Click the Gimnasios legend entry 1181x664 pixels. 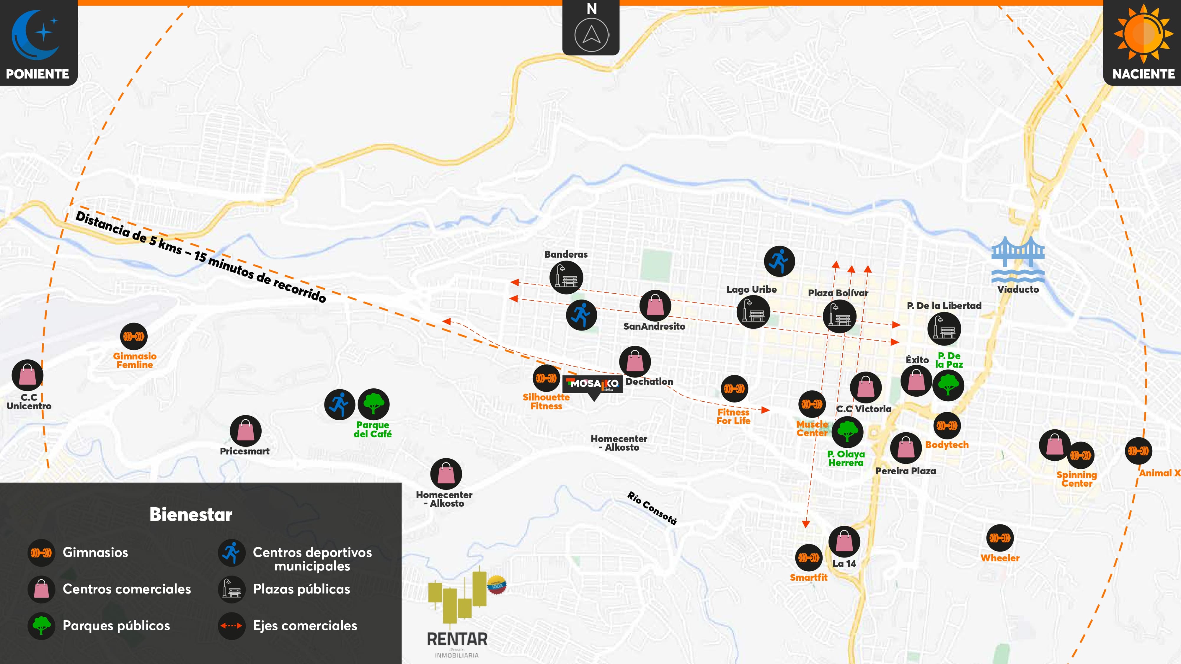click(x=95, y=553)
